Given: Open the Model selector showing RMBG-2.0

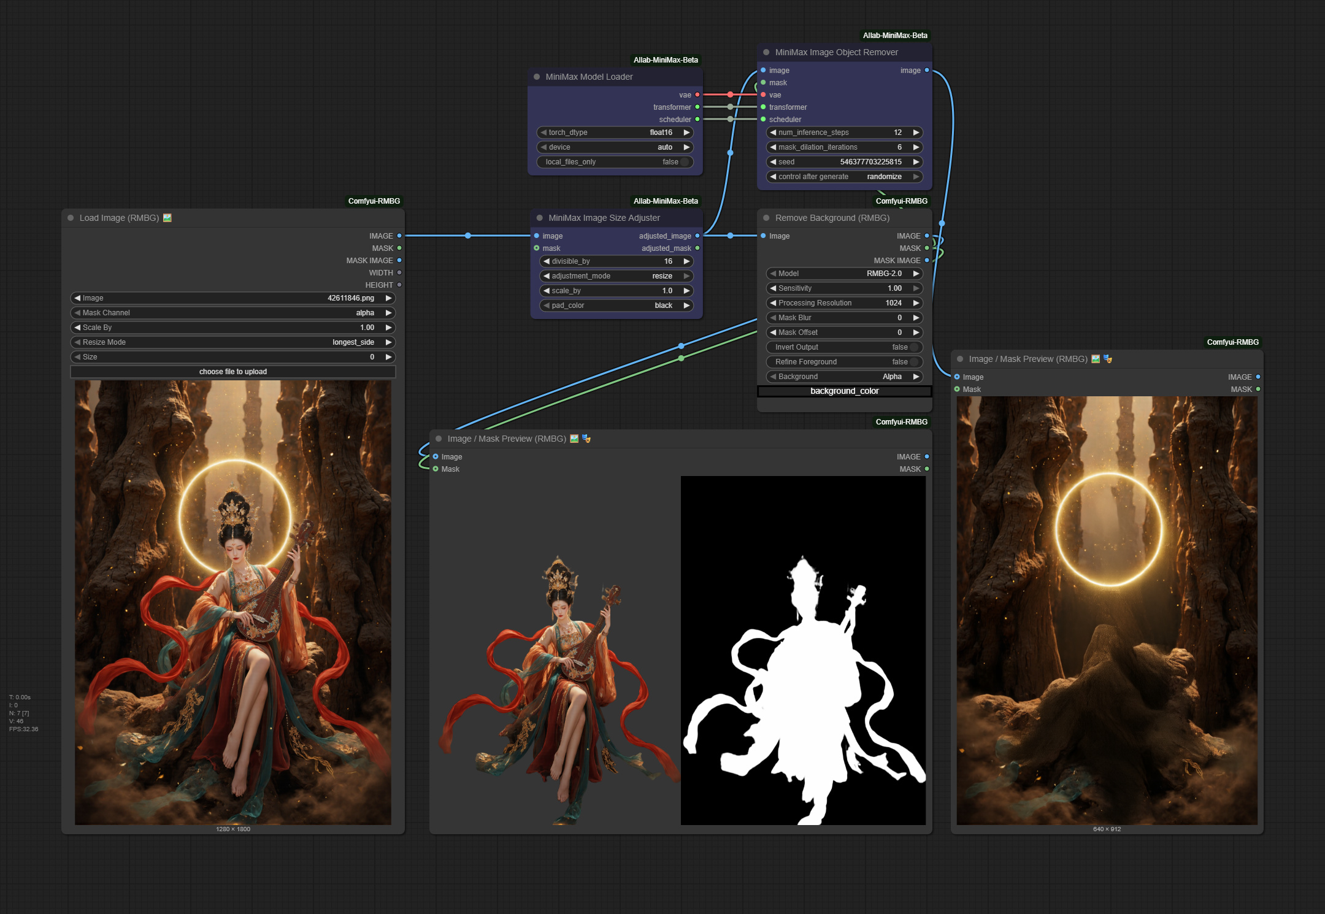Looking at the screenshot, I should click(x=844, y=273).
